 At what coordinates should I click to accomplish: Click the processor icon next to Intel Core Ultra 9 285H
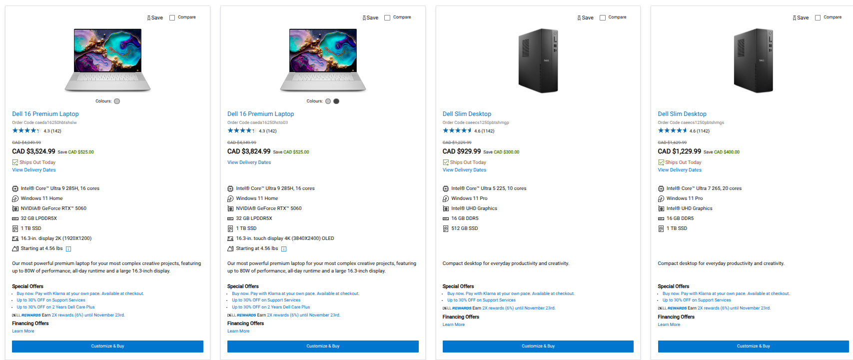[15, 188]
